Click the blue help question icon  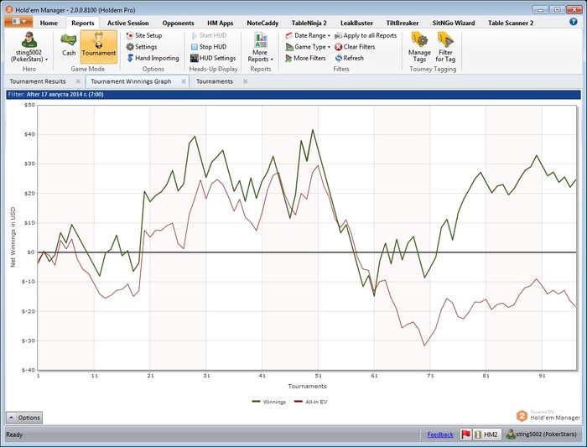pyautogui.click(x=573, y=22)
